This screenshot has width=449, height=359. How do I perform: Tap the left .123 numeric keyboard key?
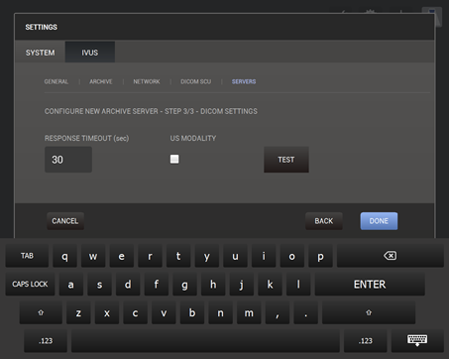[x=46, y=340]
